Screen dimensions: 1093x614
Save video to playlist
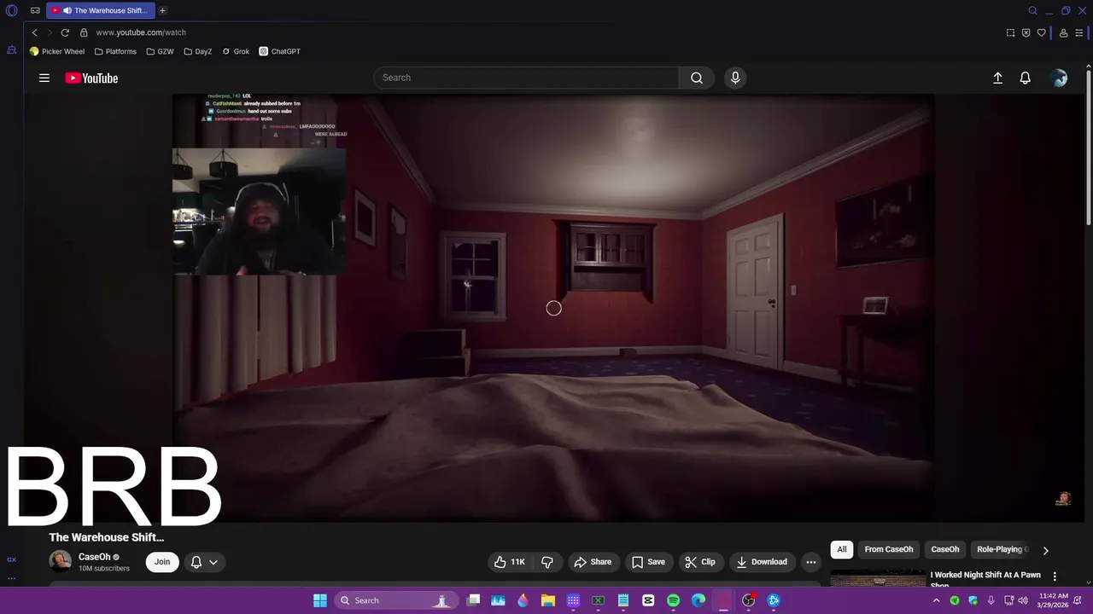point(648,562)
